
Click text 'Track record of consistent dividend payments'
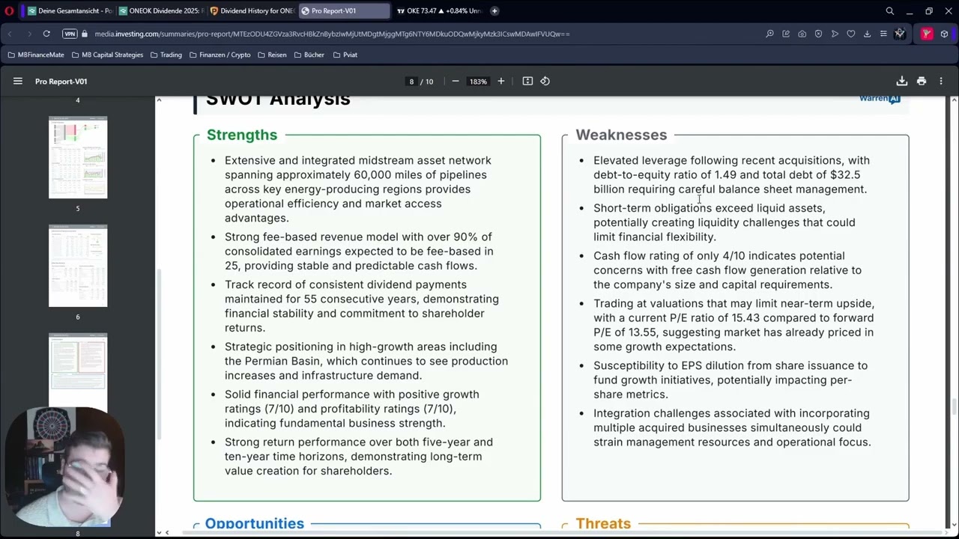tap(345, 284)
